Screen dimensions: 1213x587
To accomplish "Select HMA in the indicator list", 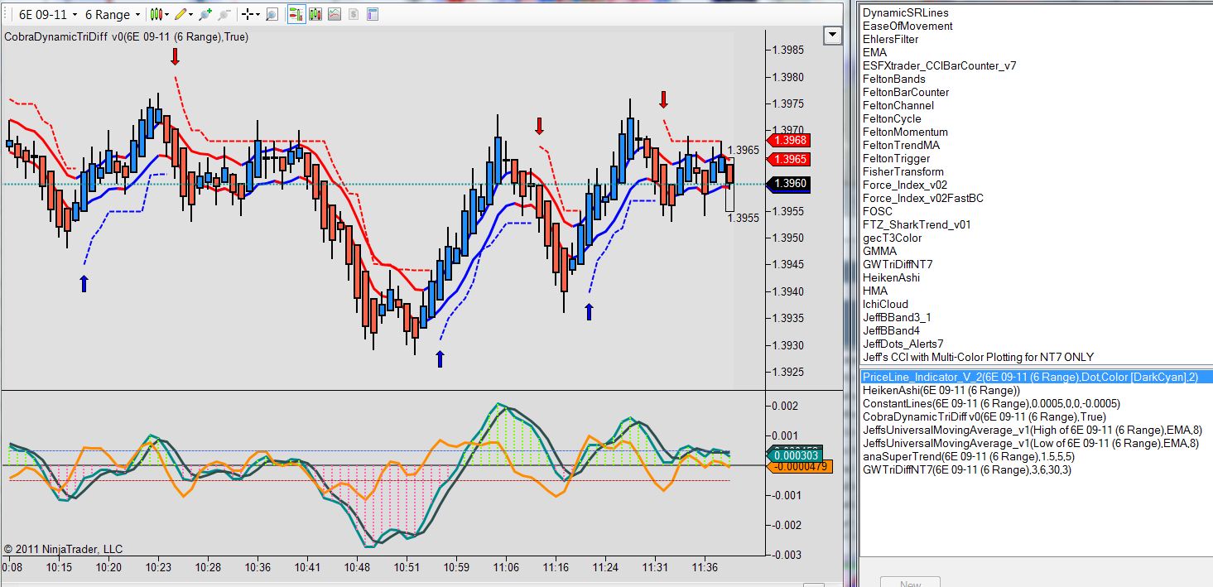I will (874, 291).
